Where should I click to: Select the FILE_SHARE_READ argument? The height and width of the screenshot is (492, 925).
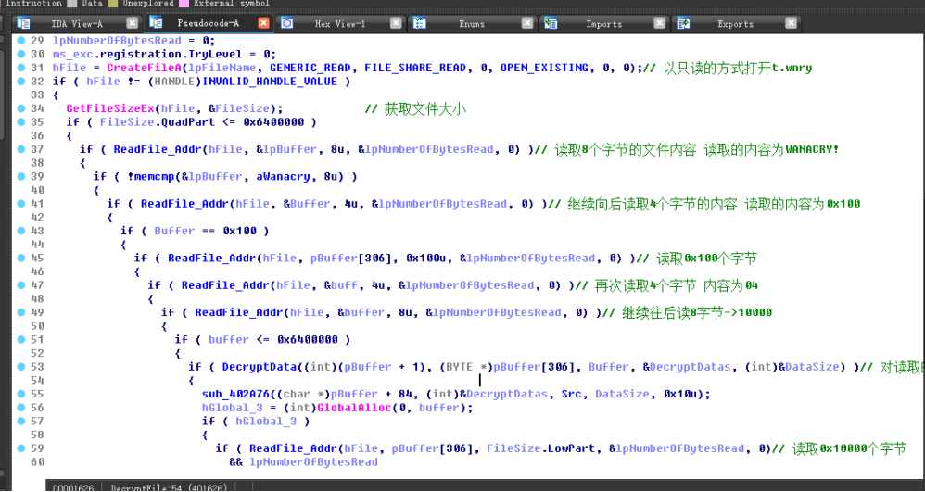(x=415, y=68)
